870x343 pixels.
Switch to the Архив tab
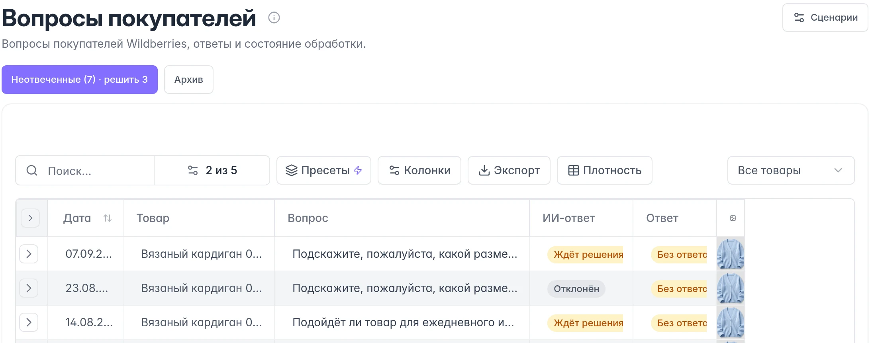tap(189, 80)
